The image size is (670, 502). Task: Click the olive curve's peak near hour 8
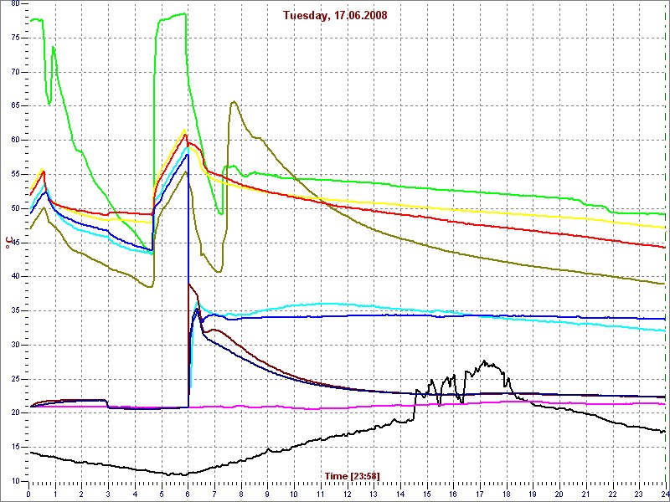233,102
